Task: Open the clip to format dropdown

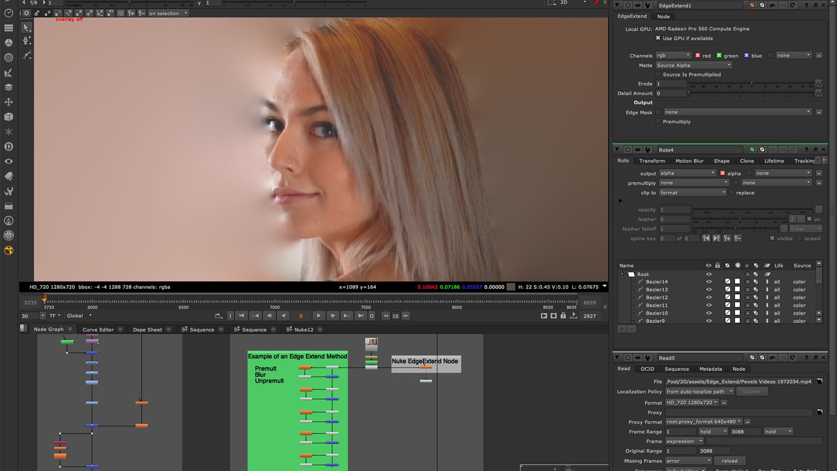Action: [x=693, y=193]
